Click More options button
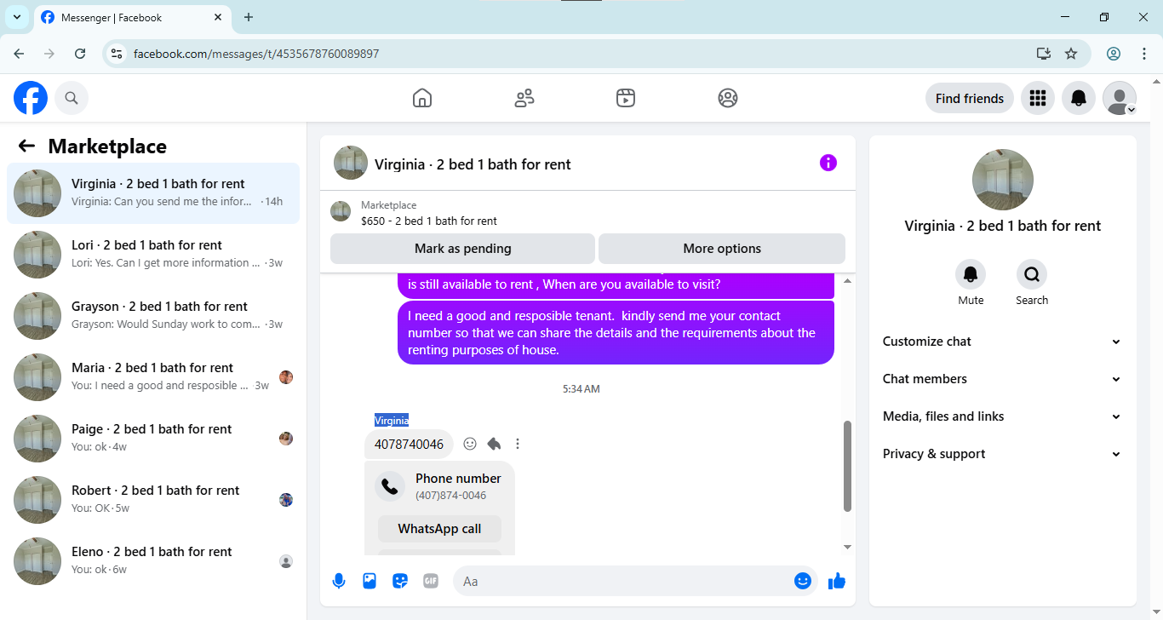The image size is (1163, 620). tap(722, 249)
